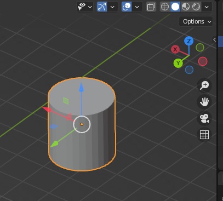Viewport: 223px width, 201px height.
Task: Open the overlays settings dropdown arrow
Action: tap(137, 7)
